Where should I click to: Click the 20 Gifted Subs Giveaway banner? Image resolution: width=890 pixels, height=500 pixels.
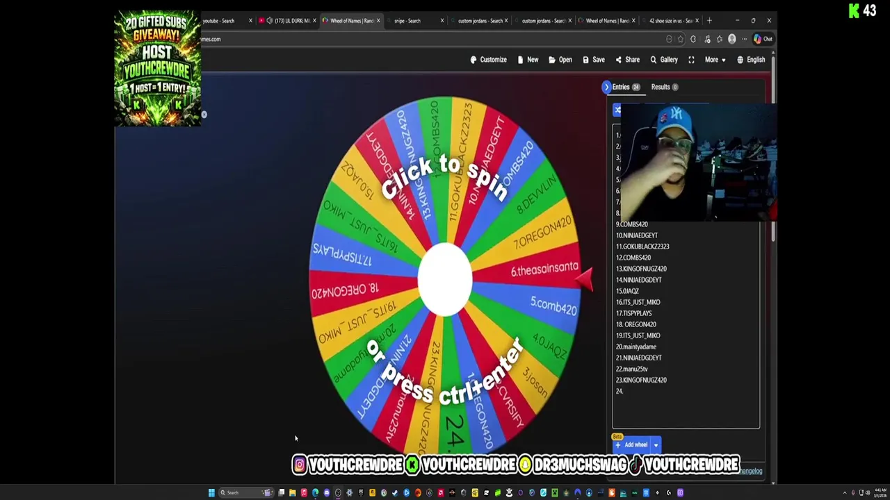[158, 67]
